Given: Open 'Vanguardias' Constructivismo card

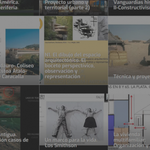Looking at the screenshot, I should click(x=129, y=8).
